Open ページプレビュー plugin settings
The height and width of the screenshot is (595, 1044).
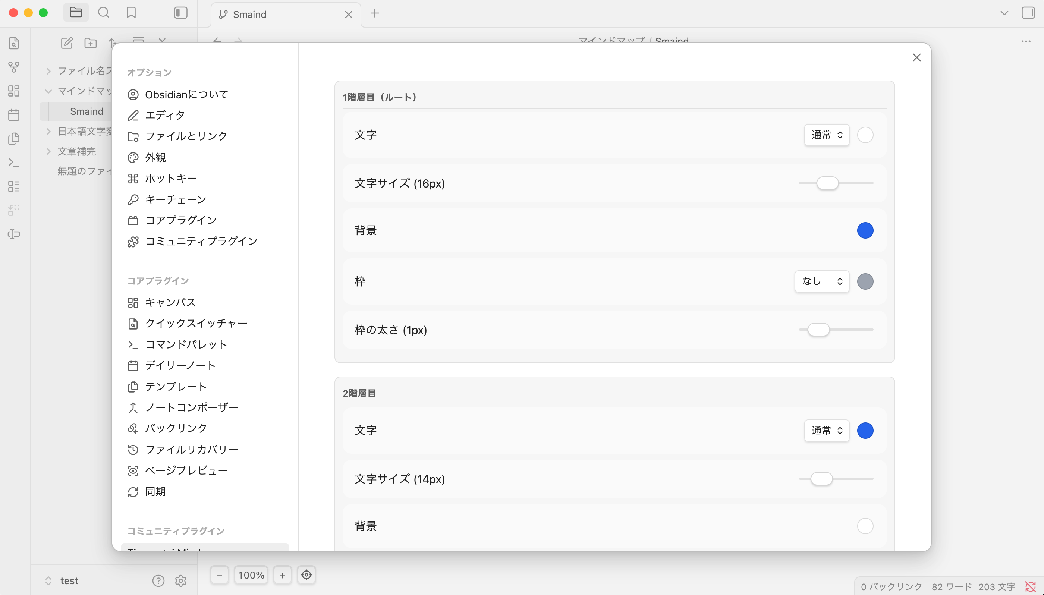[205, 470]
